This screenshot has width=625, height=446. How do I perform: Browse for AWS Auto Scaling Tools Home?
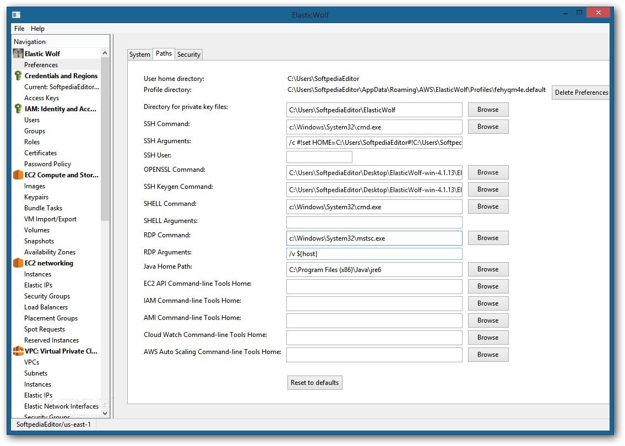point(488,355)
